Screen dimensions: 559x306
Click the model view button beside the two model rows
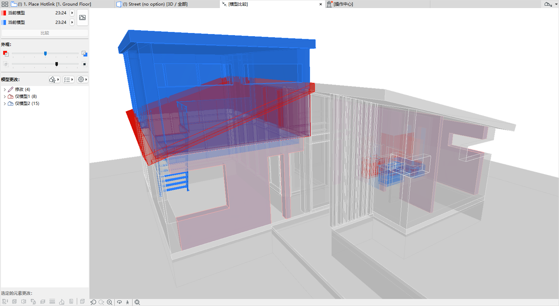[82, 18]
